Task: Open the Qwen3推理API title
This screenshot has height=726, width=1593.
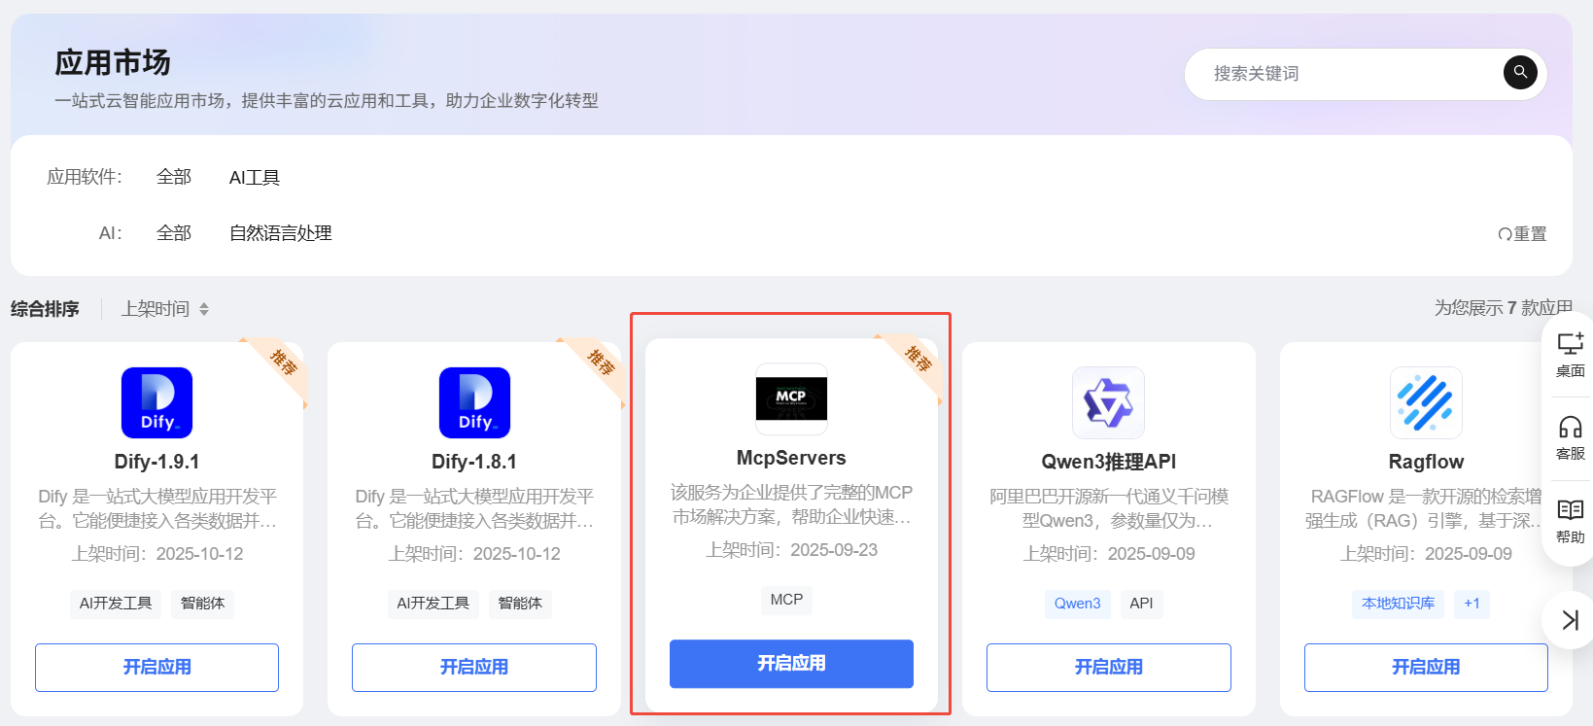Action: pyautogui.click(x=1108, y=462)
